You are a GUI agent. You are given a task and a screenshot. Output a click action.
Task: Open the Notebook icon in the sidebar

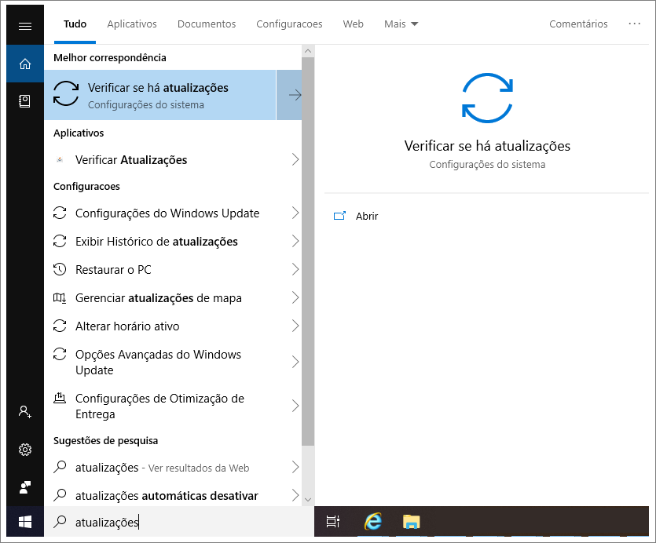click(25, 101)
